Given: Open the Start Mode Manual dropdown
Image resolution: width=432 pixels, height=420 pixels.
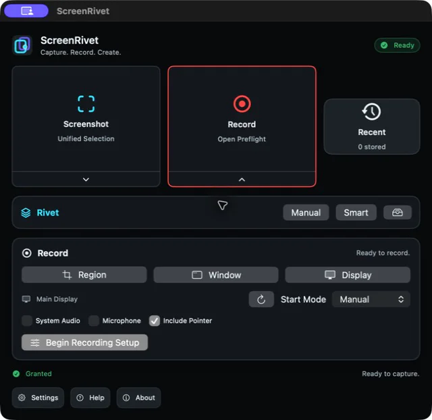Looking at the screenshot, I should [x=371, y=299].
